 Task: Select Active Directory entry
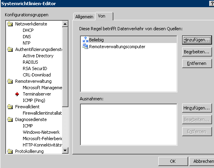(38, 56)
